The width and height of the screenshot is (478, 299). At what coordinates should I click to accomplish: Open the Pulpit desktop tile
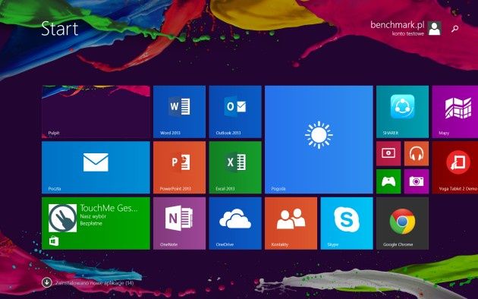point(96,112)
